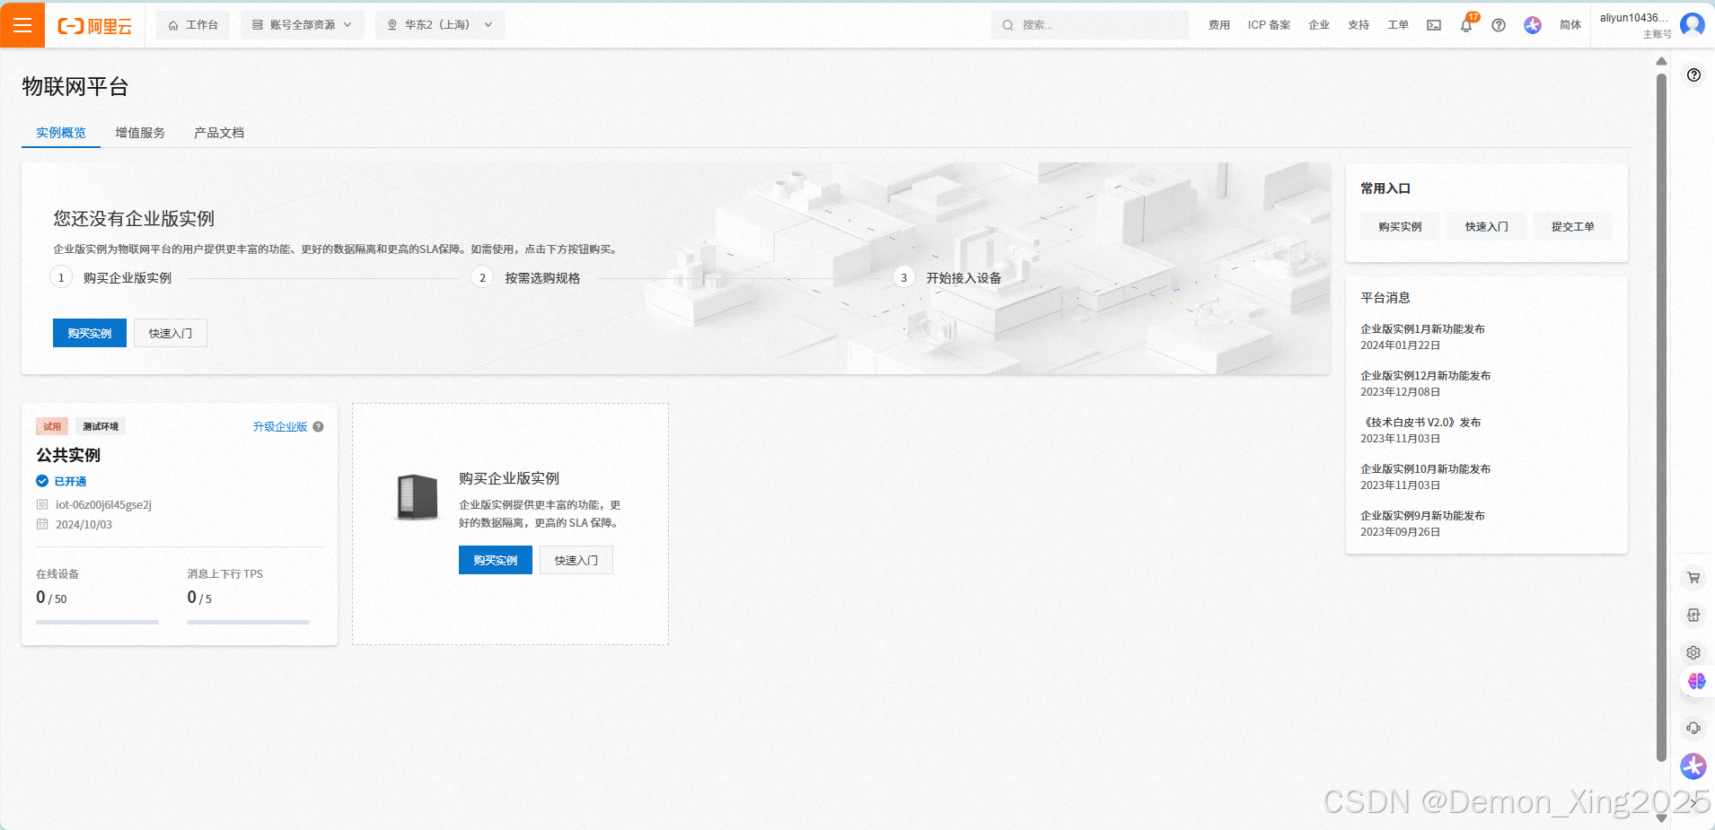
Task: Select the 实例概览 tab
Action: click(61, 133)
